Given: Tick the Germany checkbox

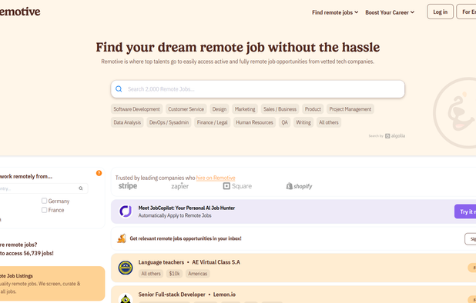Looking at the screenshot, I should tap(45, 201).
